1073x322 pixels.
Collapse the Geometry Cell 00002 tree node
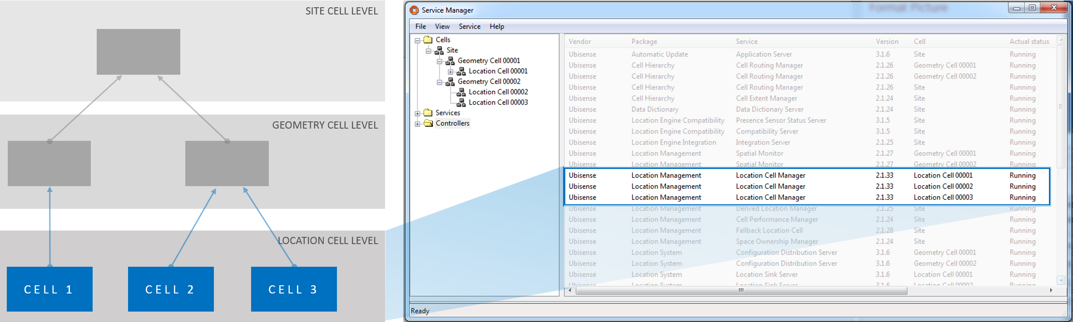click(x=439, y=82)
